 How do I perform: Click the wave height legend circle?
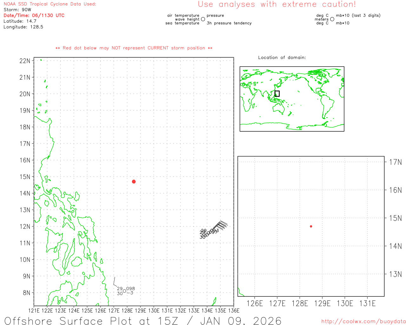(203, 19)
